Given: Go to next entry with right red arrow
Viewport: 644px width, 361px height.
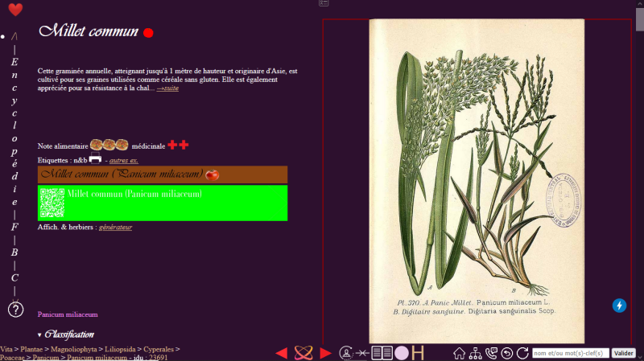Looking at the screenshot, I should pos(325,353).
